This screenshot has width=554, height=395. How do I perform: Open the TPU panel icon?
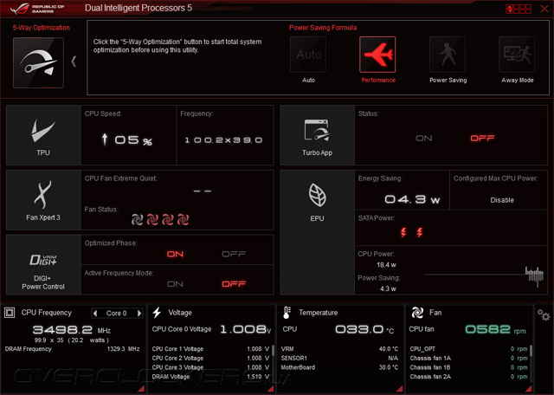coord(43,135)
